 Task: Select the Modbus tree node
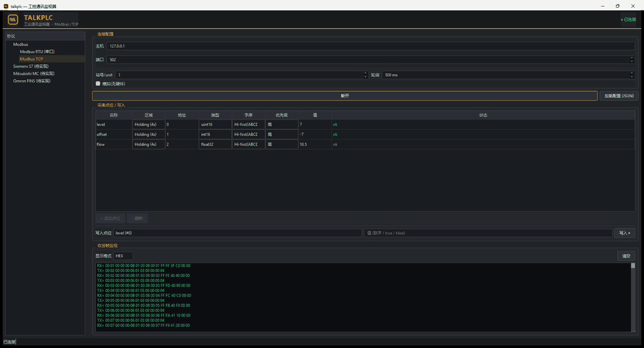(20, 45)
